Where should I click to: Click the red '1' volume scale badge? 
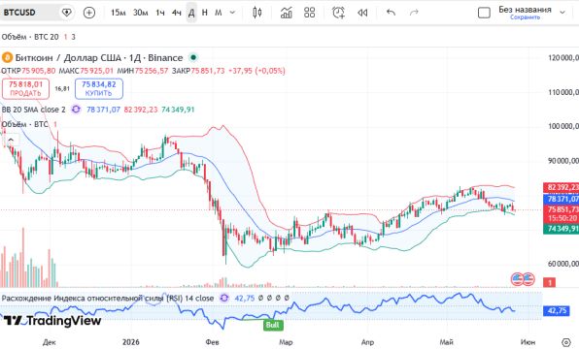pos(550,282)
